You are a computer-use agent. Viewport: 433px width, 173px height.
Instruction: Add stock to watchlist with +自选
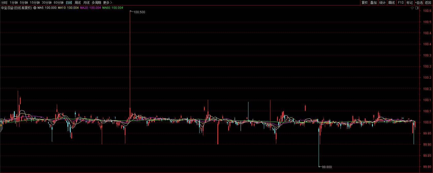[419, 3]
